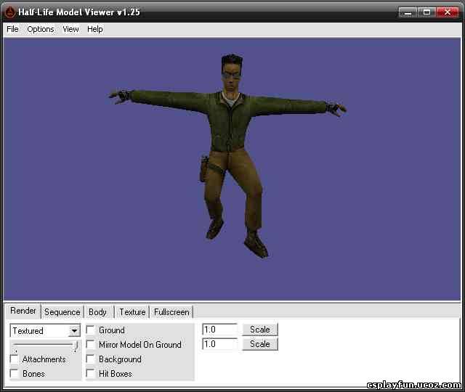Image resolution: width=465 pixels, height=392 pixels.
Task: Toggle the Hit Boxes checkbox
Action: (90, 373)
